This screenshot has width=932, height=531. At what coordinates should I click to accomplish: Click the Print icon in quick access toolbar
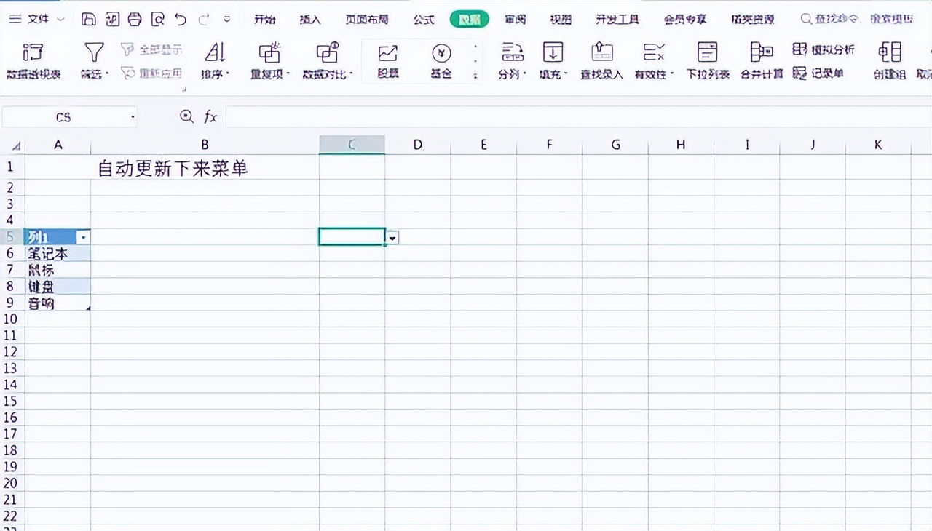click(x=135, y=19)
